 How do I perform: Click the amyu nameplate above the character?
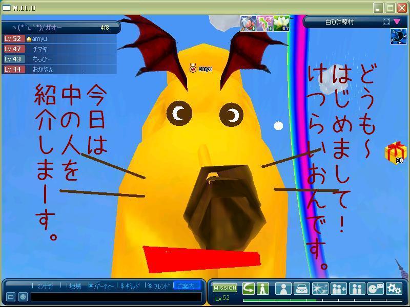pyautogui.click(x=206, y=69)
